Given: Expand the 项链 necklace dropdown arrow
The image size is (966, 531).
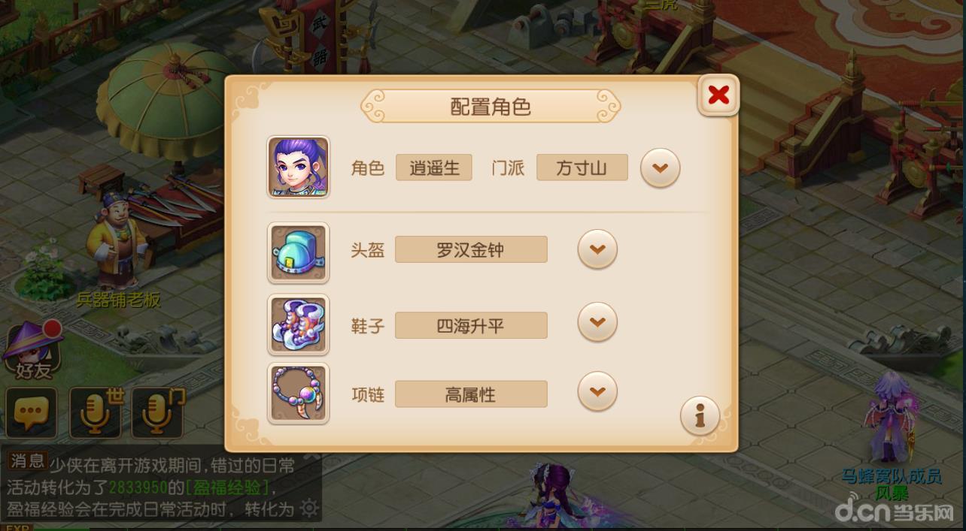Looking at the screenshot, I should pos(597,391).
